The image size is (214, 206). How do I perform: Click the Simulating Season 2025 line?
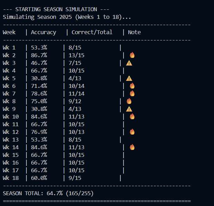click(x=67, y=17)
